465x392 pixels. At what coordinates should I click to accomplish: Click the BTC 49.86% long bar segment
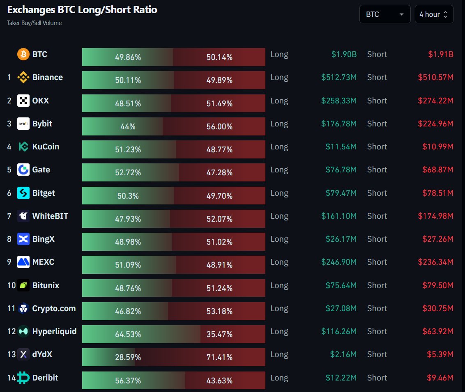click(128, 57)
